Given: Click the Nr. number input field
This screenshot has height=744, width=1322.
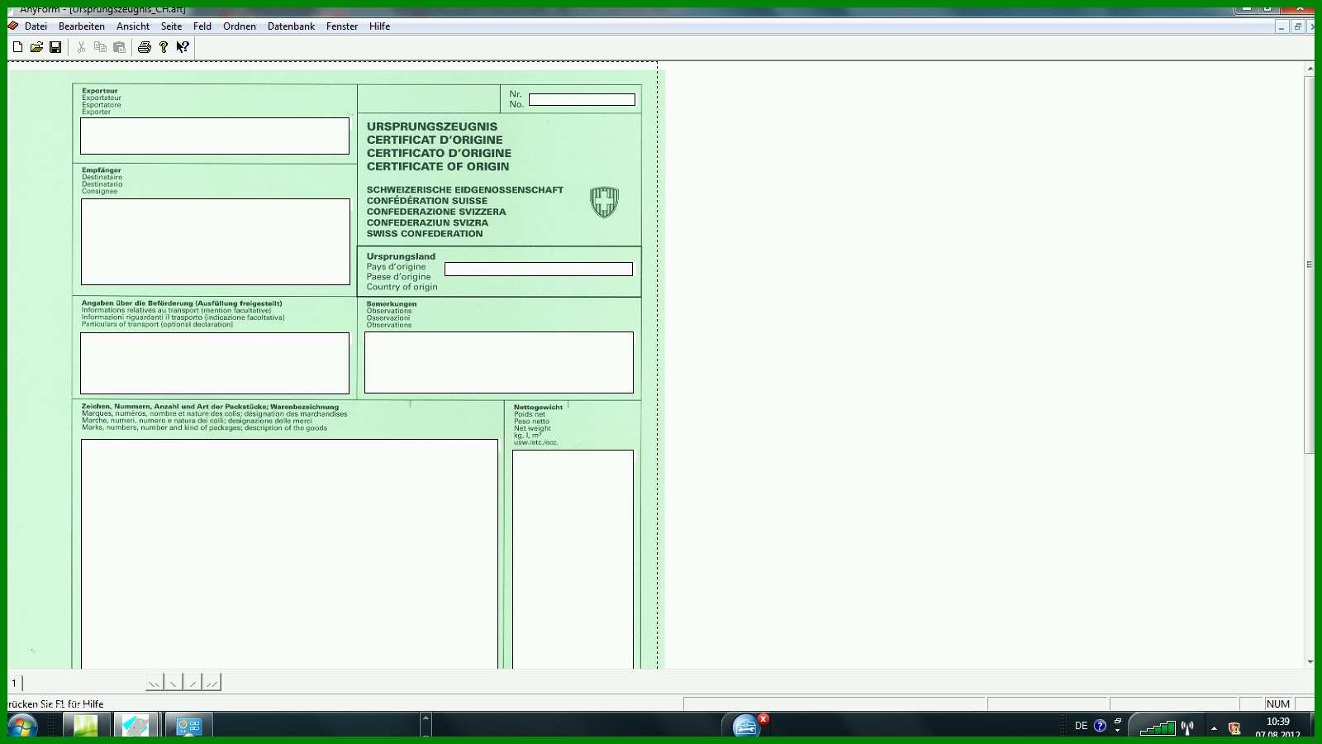Looking at the screenshot, I should click(x=582, y=99).
